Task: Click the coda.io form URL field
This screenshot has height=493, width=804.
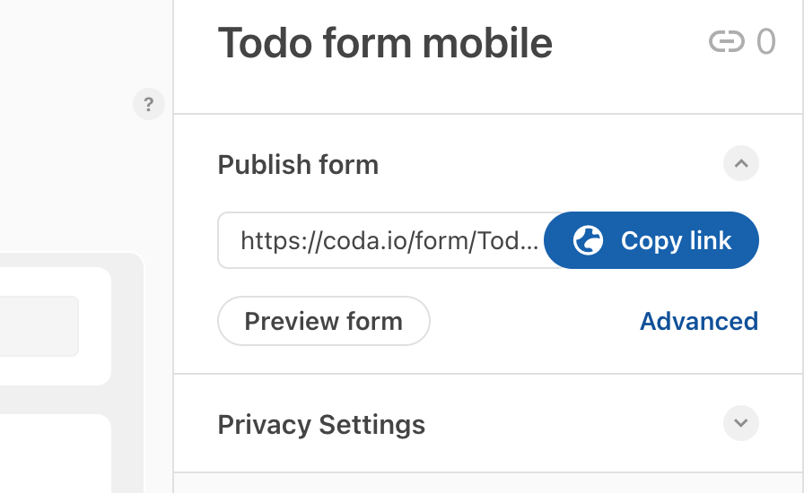Action: [386, 240]
